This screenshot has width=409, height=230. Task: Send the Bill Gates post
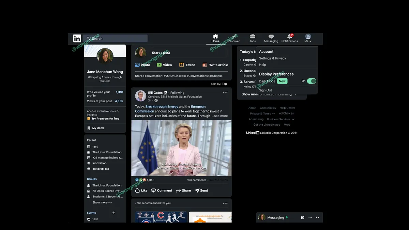201,190
